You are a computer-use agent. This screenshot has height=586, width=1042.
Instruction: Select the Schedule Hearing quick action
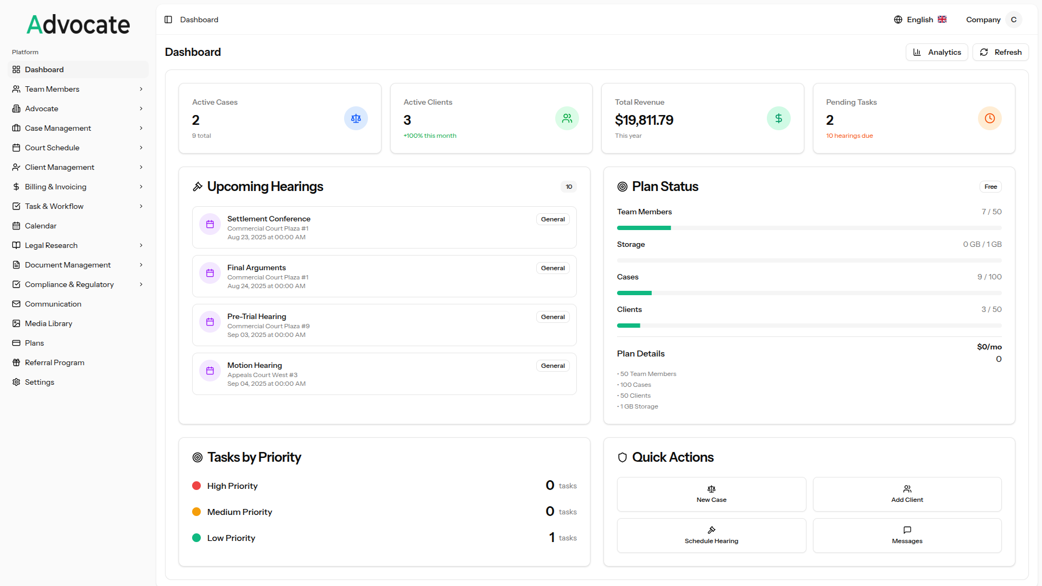coord(711,536)
